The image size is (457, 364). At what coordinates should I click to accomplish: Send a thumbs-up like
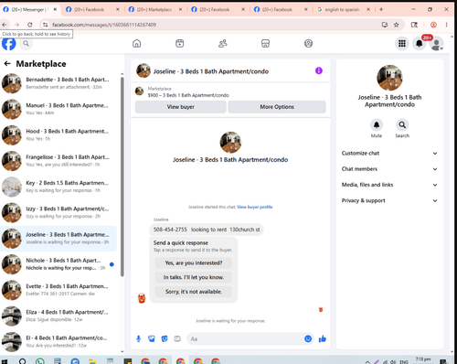click(323, 338)
